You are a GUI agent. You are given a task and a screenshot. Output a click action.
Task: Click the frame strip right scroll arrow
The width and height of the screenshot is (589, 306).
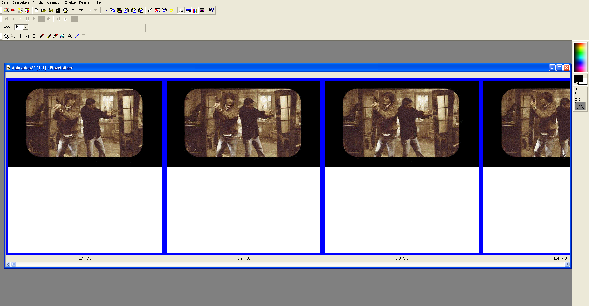click(567, 264)
